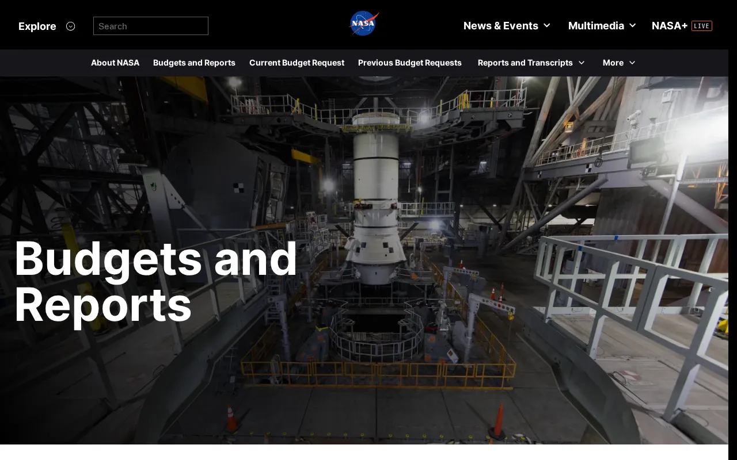The height and width of the screenshot is (460, 737).
Task: Click the LIVE badge
Action: point(702,26)
